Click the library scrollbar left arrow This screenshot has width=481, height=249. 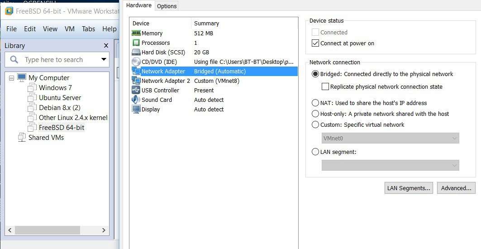(x=10, y=230)
